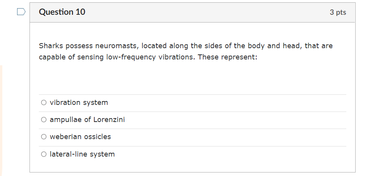The image size is (370, 176).
Task: Click the '3 pts' points indicator
Action: pos(338,12)
